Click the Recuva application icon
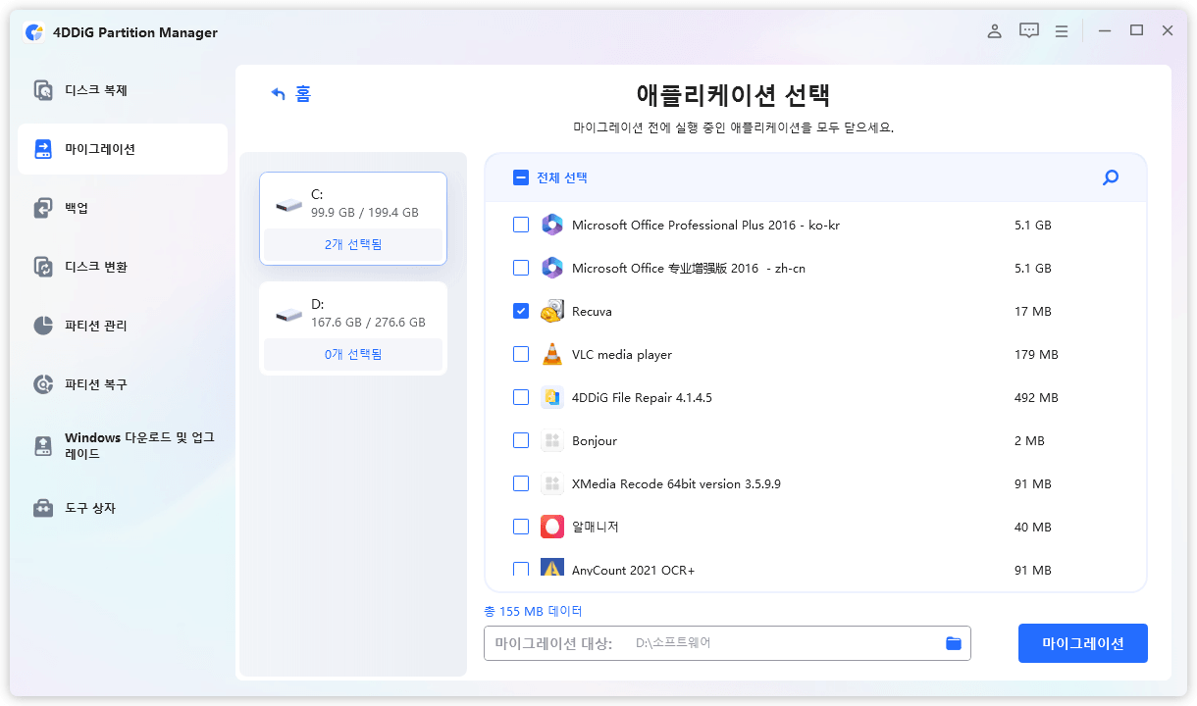Screen dimensions: 1197x706 [552, 311]
